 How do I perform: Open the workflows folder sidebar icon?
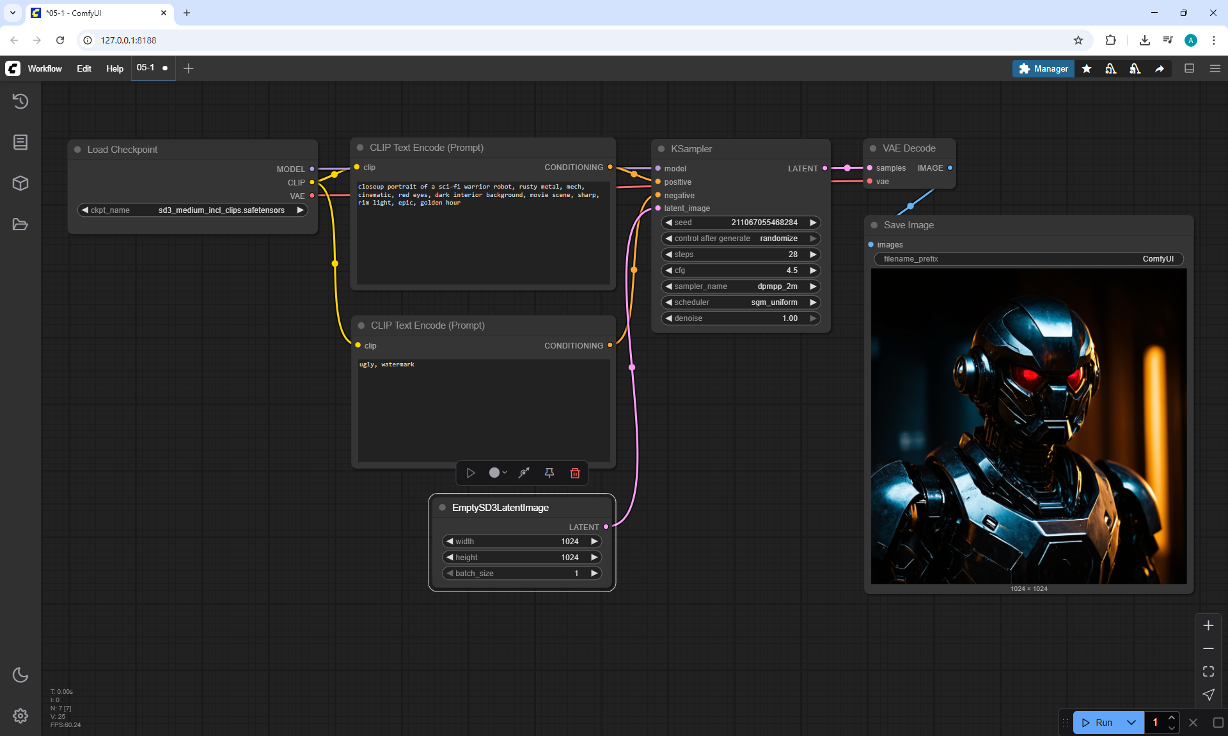[x=20, y=224]
